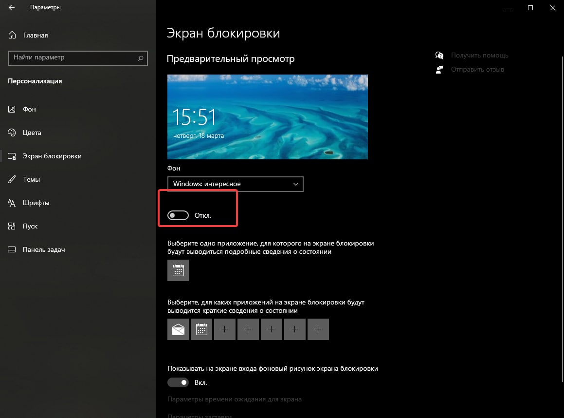The image size is (564, 418).
Task: Click the Отправить отзыв person icon
Action: click(x=439, y=70)
